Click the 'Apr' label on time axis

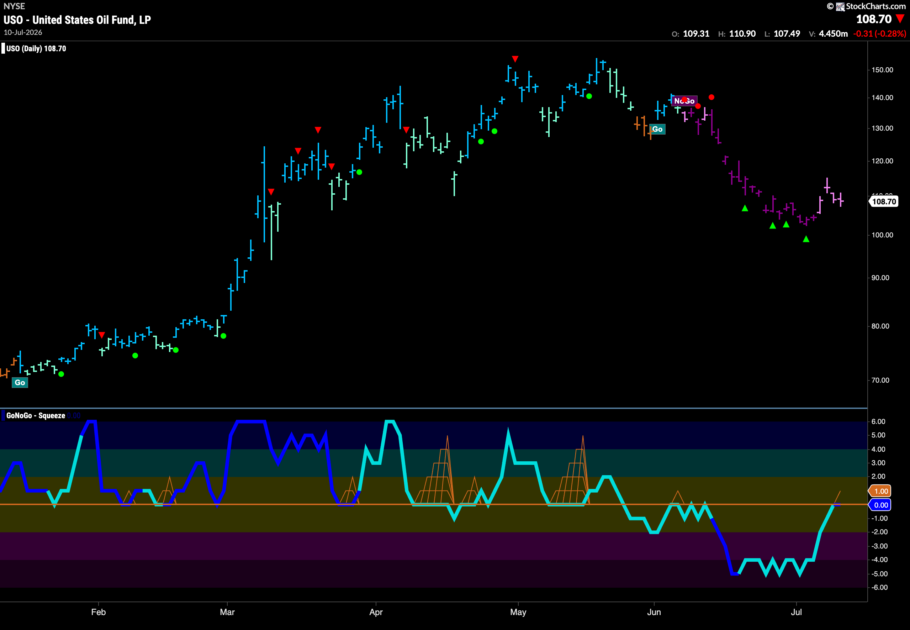pos(376,612)
